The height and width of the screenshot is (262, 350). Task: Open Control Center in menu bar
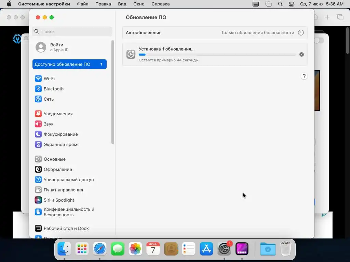[x=292, y=4]
